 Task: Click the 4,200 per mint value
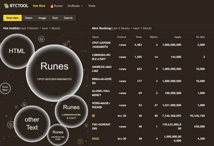click(201, 139)
